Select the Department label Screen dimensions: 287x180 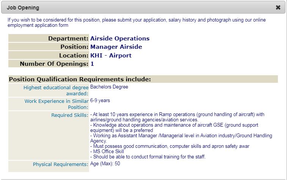click(68, 39)
